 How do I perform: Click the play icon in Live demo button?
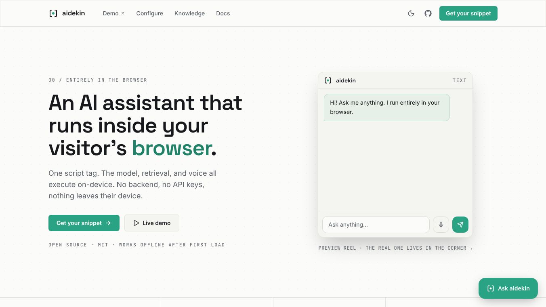(x=136, y=223)
